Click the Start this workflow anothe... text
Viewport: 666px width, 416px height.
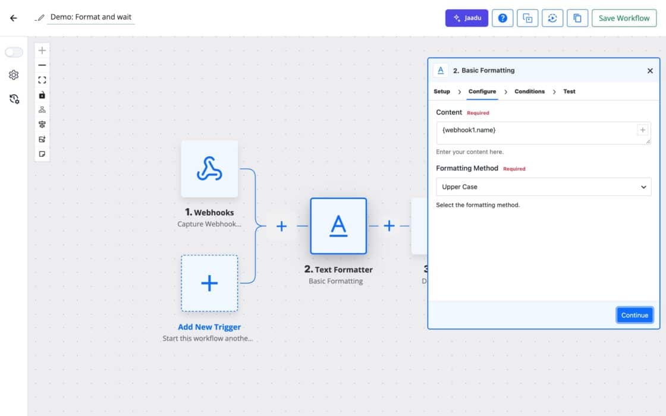[208, 338]
